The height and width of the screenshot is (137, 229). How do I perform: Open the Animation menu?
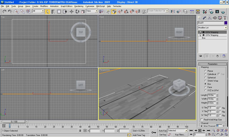(x=54, y=6)
